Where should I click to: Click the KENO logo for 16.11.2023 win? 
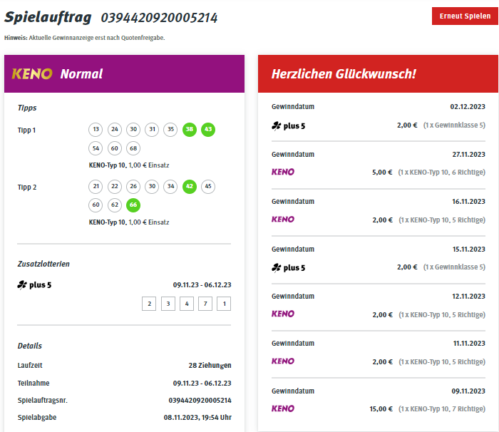[x=283, y=220]
